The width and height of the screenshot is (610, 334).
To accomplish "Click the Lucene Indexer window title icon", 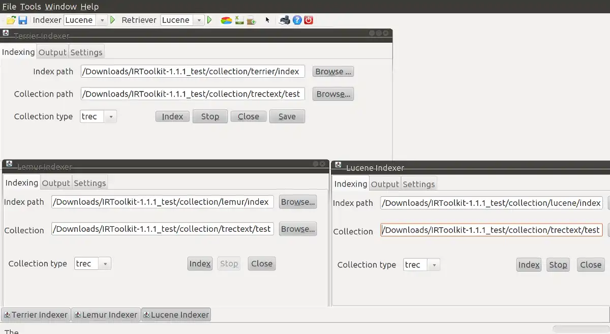I will [x=338, y=165].
